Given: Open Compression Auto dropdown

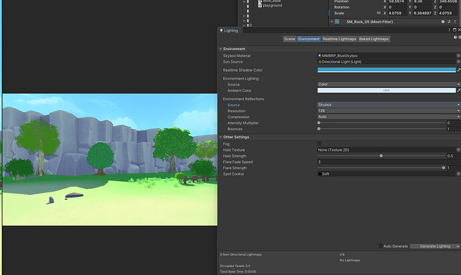Looking at the screenshot, I should point(389,117).
